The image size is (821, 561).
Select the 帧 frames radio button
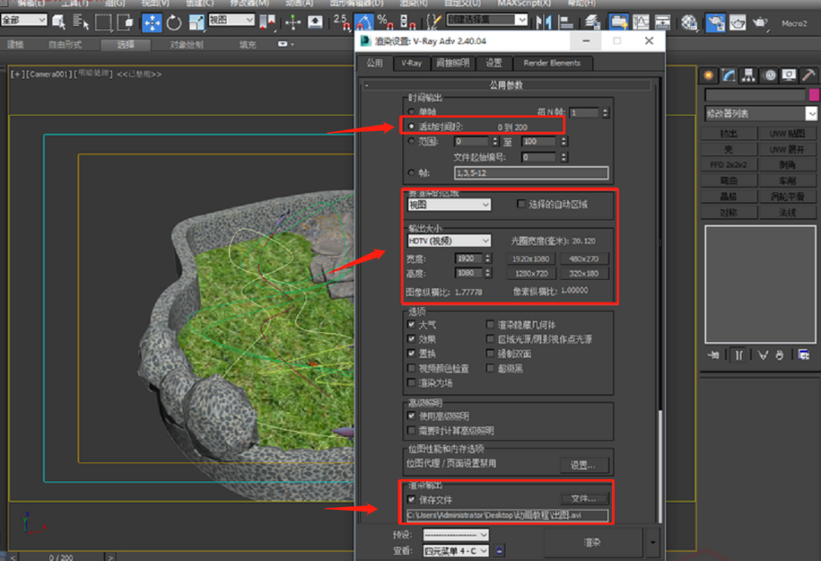(411, 173)
